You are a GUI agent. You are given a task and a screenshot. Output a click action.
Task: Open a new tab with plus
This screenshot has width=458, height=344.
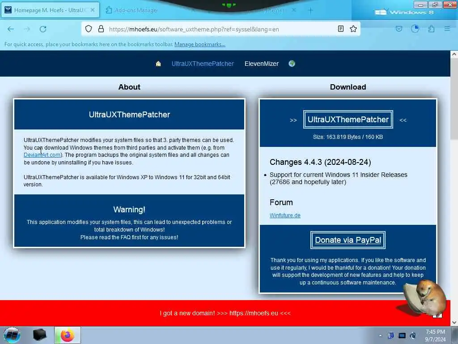coord(310,11)
